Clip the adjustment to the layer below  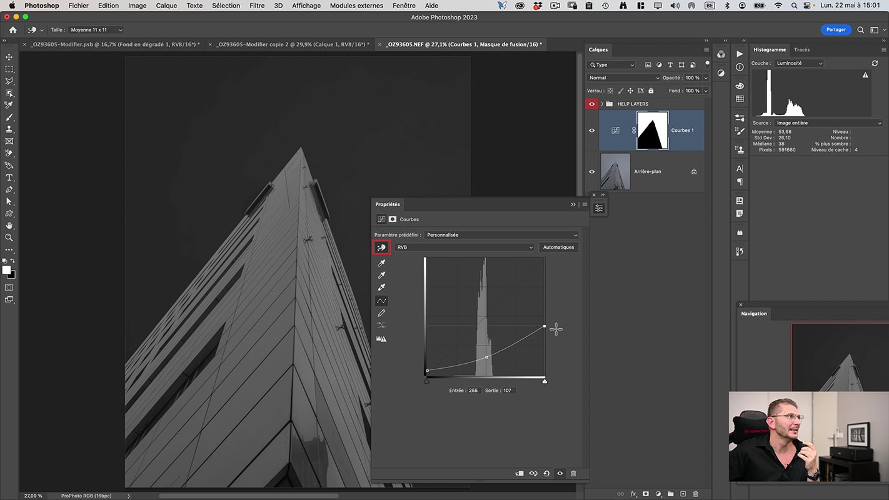(x=520, y=474)
